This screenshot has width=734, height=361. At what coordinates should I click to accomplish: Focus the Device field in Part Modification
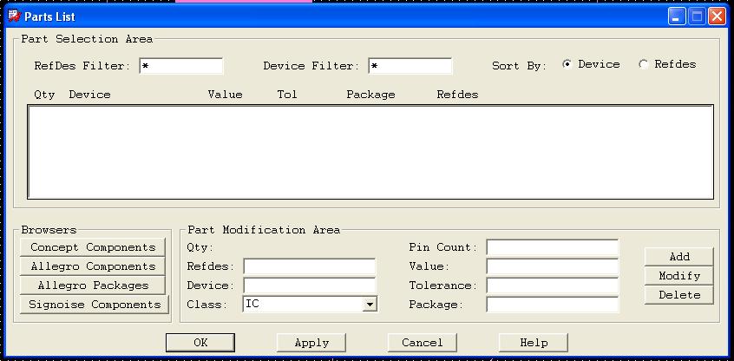point(310,286)
